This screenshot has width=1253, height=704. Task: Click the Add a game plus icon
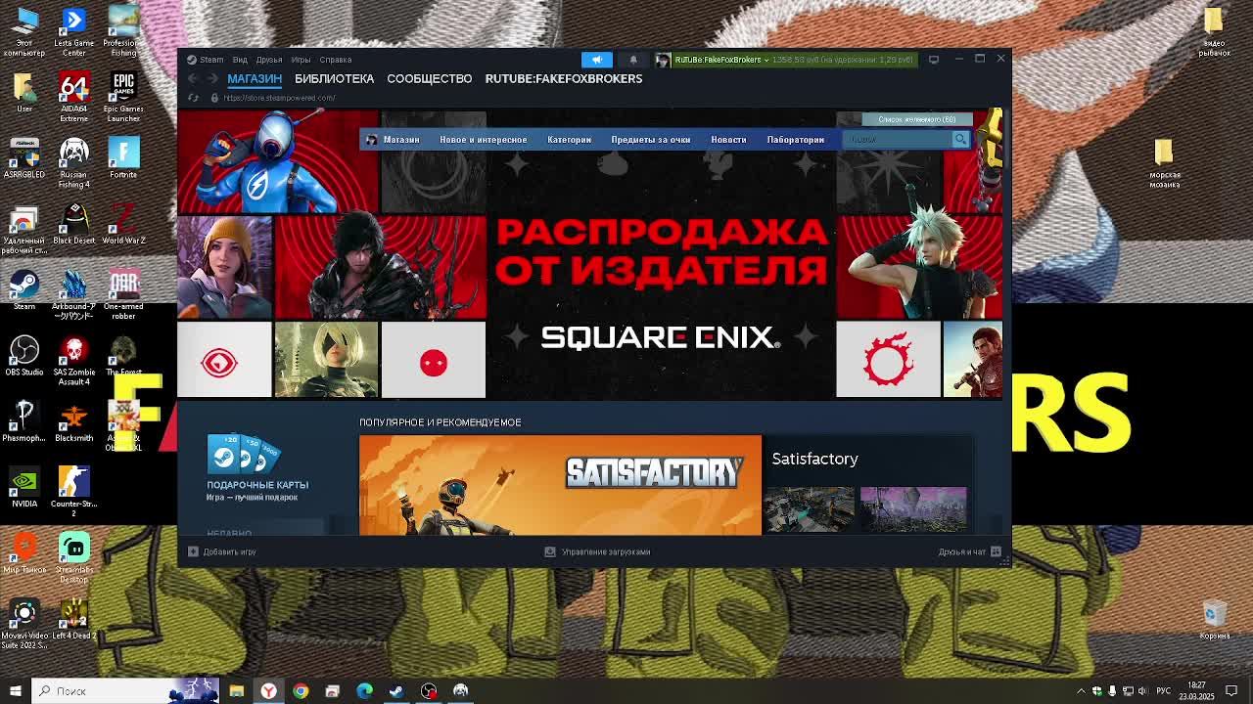click(x=193, y=551)
